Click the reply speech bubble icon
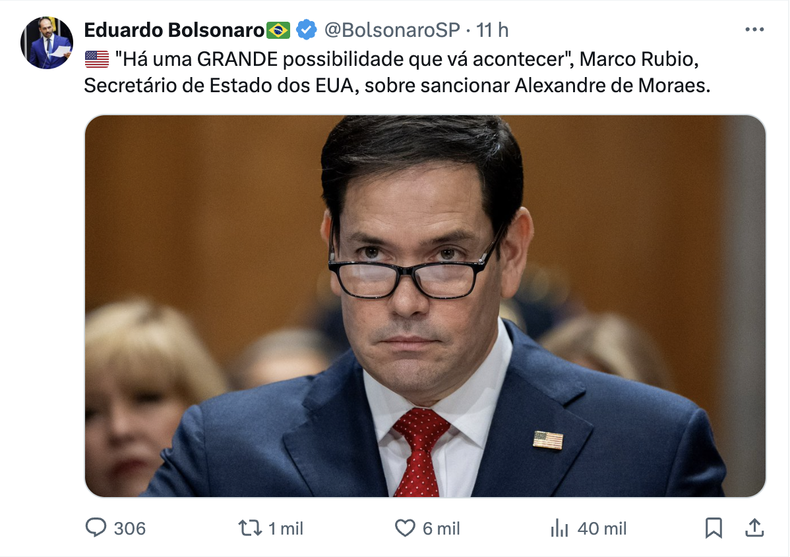The image size is (790, 557). click(x=96, y=528)
